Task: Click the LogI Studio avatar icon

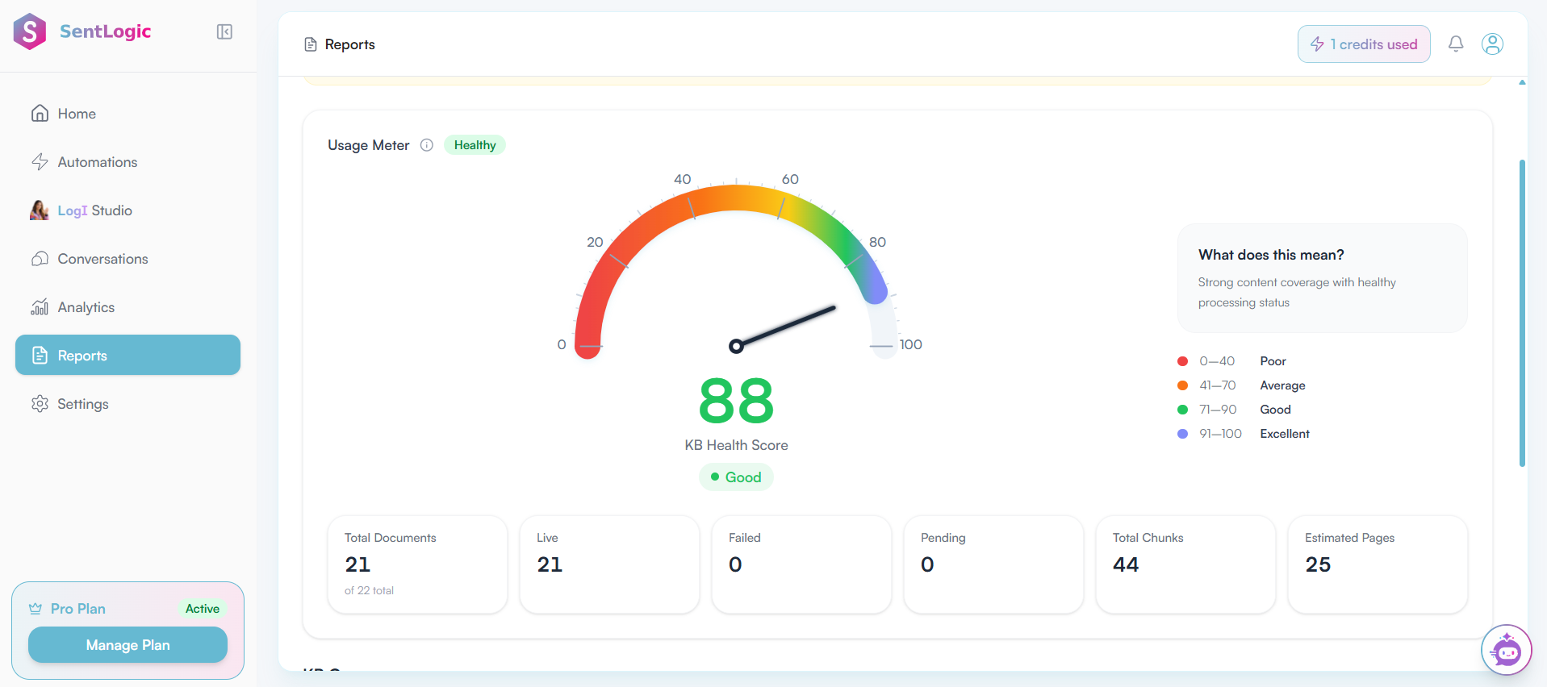Action: coord(40,210)
